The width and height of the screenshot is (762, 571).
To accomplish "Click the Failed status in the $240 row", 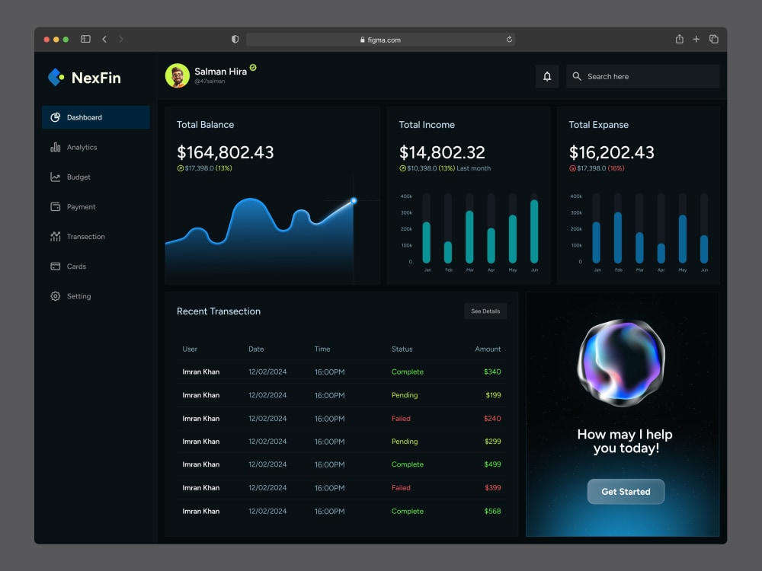I will pyautogui.click(x=401, y=419).
